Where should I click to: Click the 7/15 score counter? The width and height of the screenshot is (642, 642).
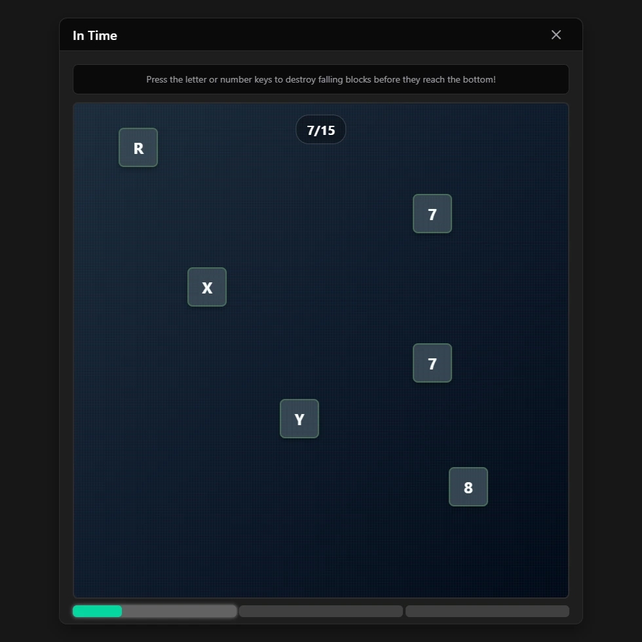[x=321, y=130]
